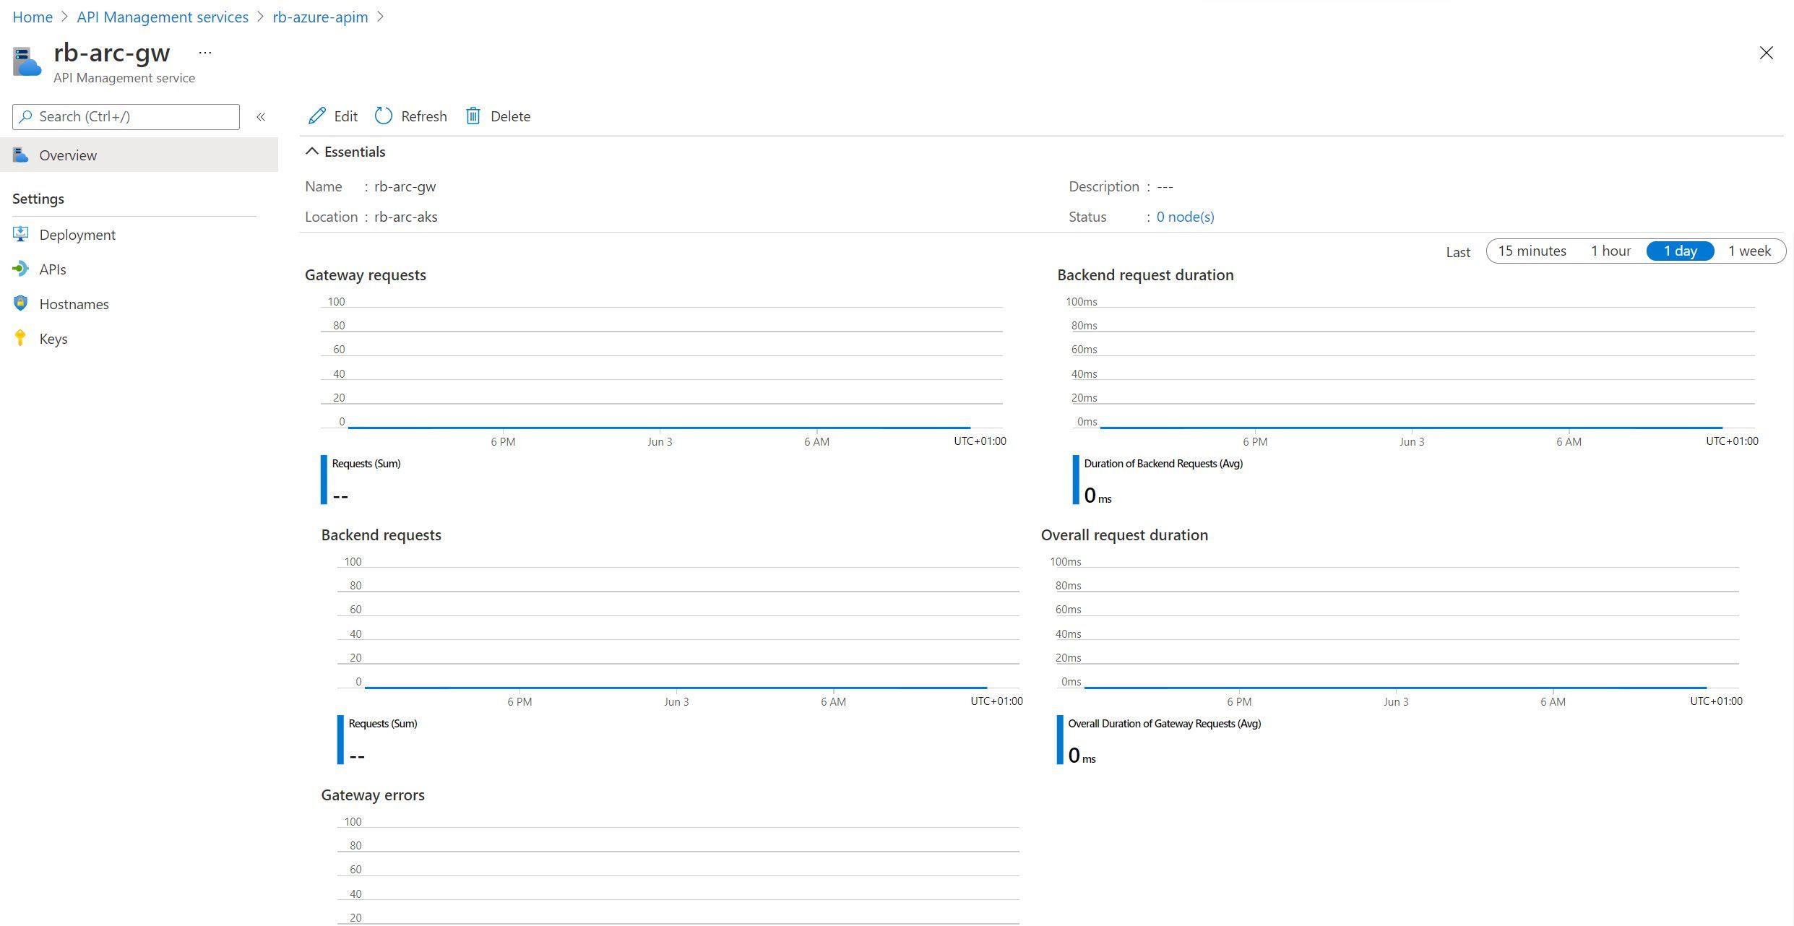Click the Deployment icon in Settings

[x=21, y=234]
